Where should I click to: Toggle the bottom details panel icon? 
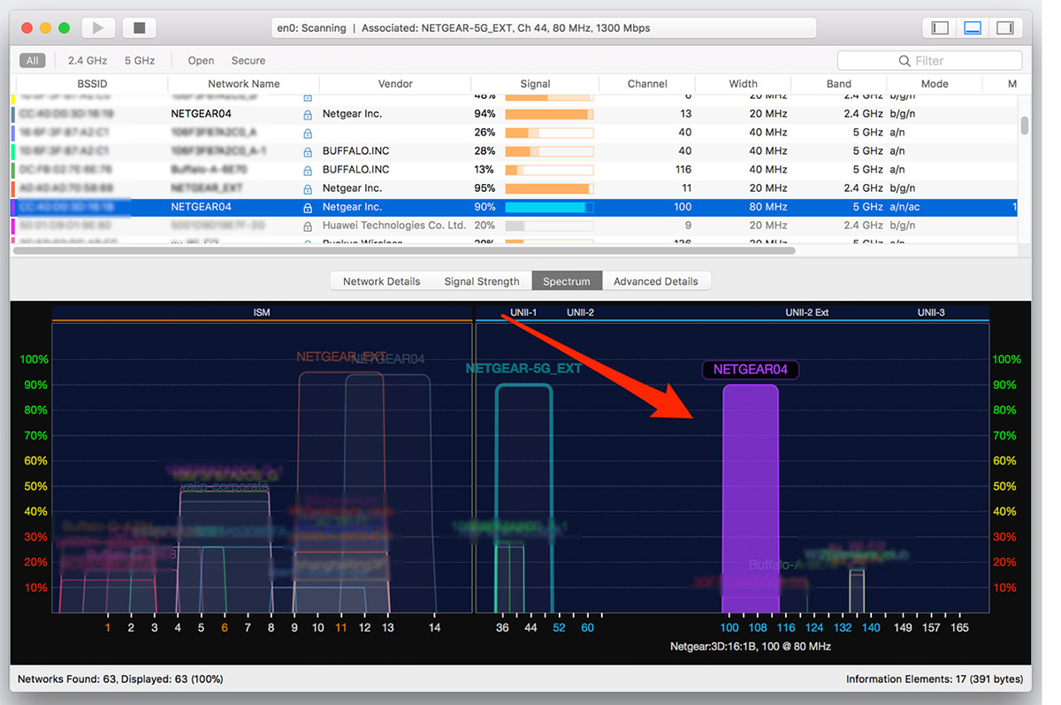coord(973,28)
